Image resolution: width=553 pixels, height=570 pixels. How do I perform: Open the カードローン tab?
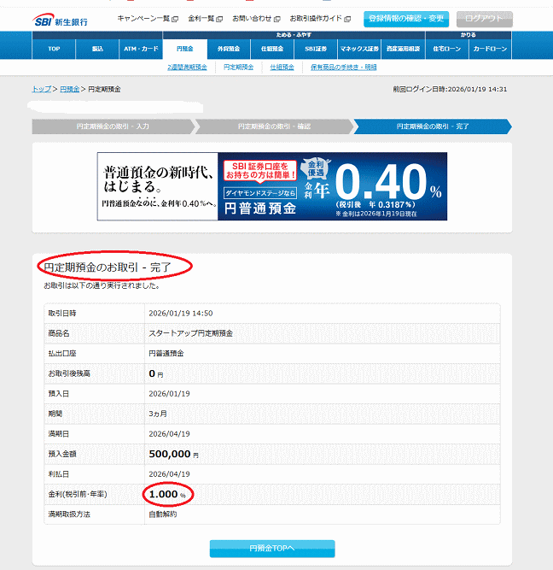click(490, 50)
